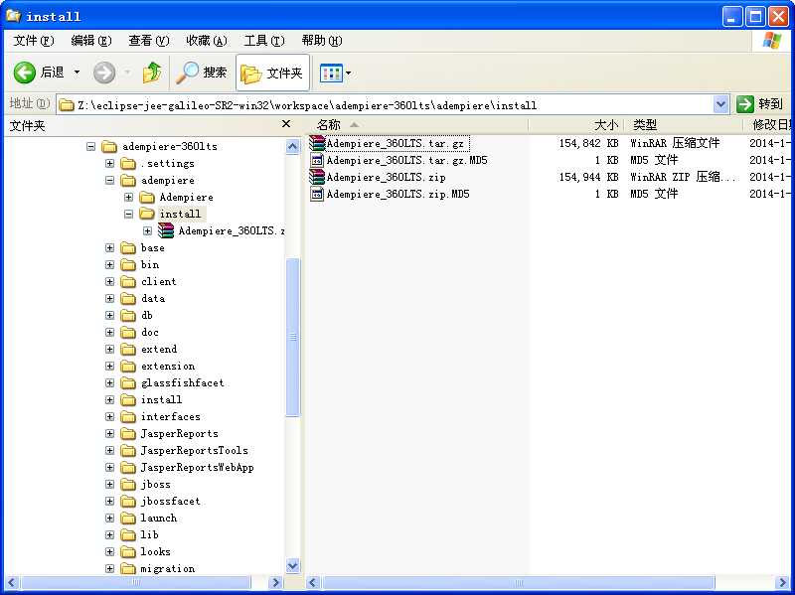Select the interfaces folder icon in tree
This screenshot has height=595, width=795.
tap(128, 416)
